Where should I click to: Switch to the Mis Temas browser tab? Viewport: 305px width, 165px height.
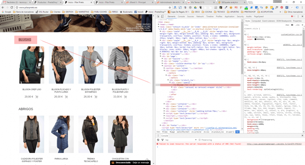pyautogui.click(x=201, y=2)
